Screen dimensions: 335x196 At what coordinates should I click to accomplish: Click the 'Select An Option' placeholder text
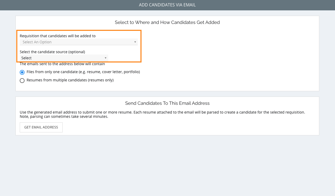click(x=37, y=42)
